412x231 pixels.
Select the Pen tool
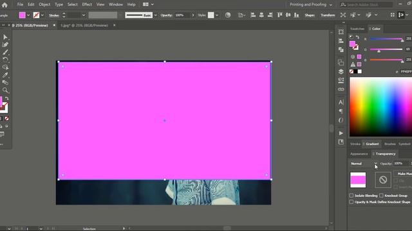coord(5,44)
